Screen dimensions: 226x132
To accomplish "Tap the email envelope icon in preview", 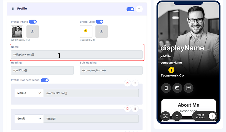I will click(177, 88).
